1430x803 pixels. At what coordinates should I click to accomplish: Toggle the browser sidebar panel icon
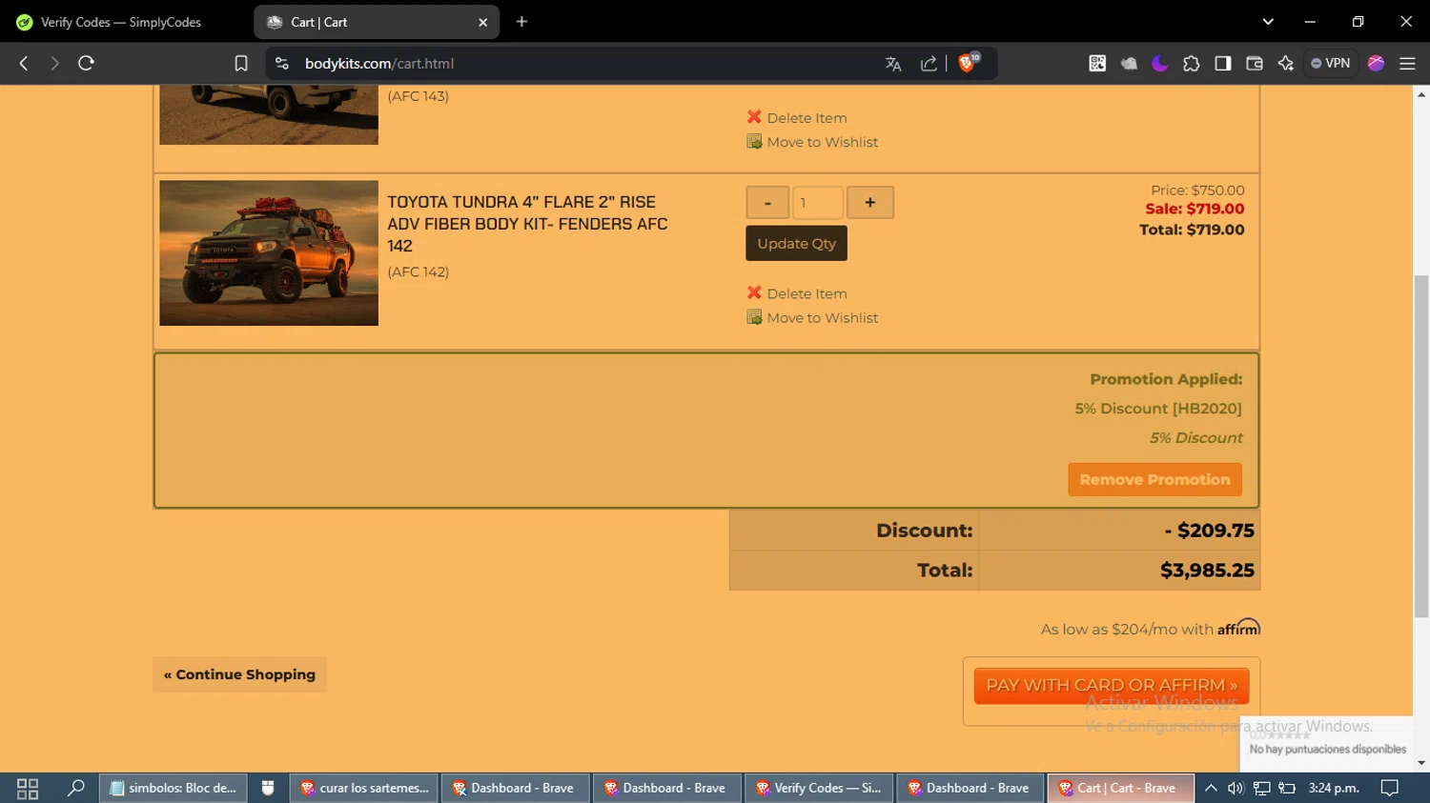tap(1223, 63)
